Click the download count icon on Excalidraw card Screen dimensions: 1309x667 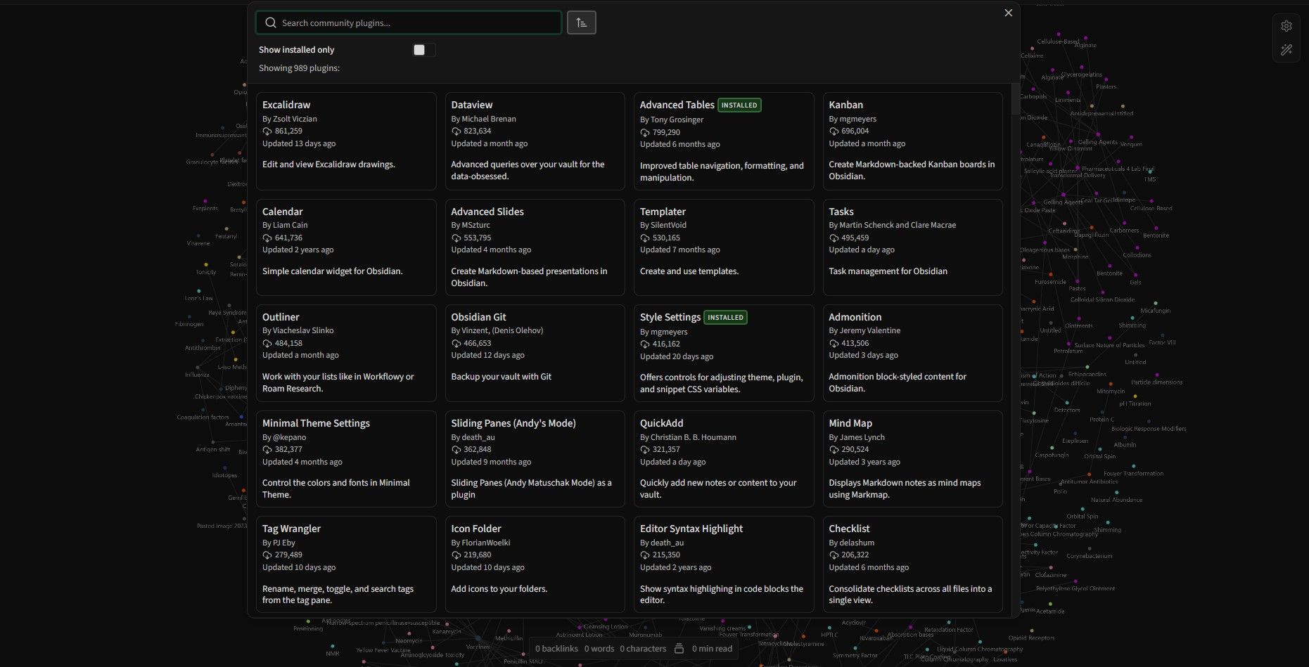267,131
